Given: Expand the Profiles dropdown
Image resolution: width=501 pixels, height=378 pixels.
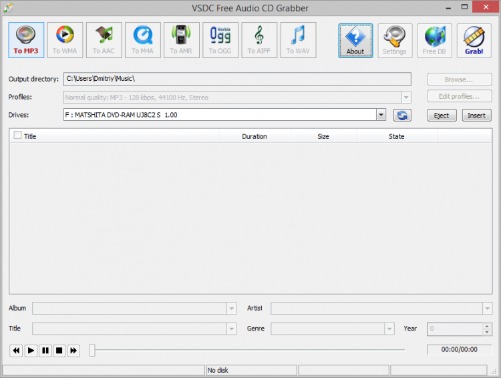Looking at the screenshot, I should (x=406, y=98).
